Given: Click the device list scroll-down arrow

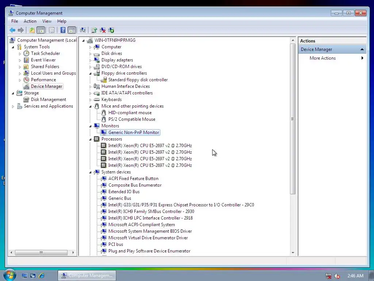Looking at the screenshot, I should (x=293, y=253).
